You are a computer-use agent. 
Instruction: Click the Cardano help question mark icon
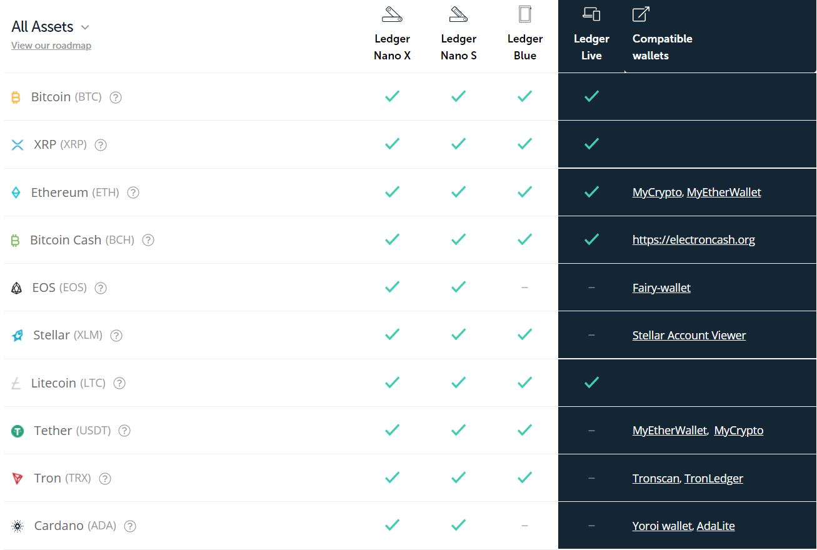[x=130, y=526]
